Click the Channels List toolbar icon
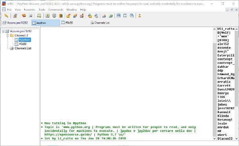This screenshot has width=239, height=146. [31, 16]
